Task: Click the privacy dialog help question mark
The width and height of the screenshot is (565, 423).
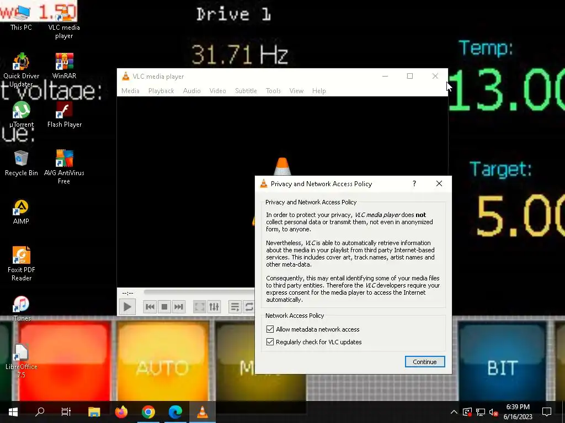Action: (x=414, y=183)
